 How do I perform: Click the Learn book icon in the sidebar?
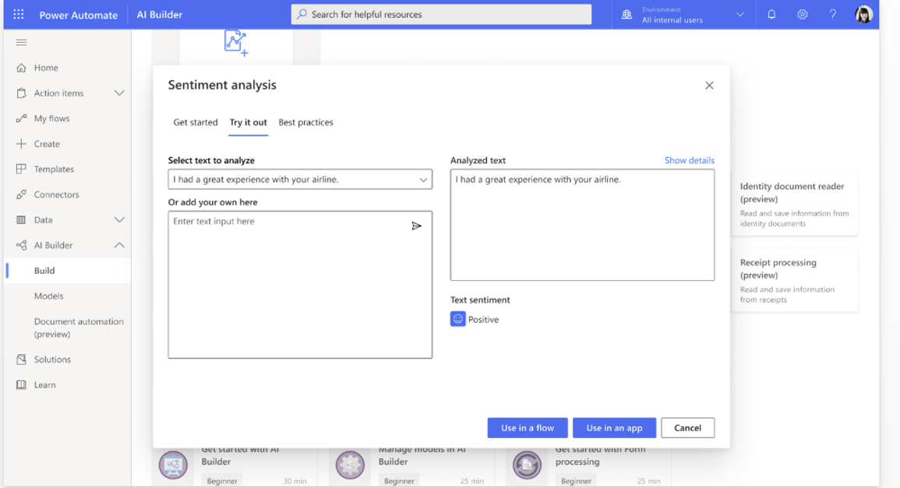click(21, 384)
